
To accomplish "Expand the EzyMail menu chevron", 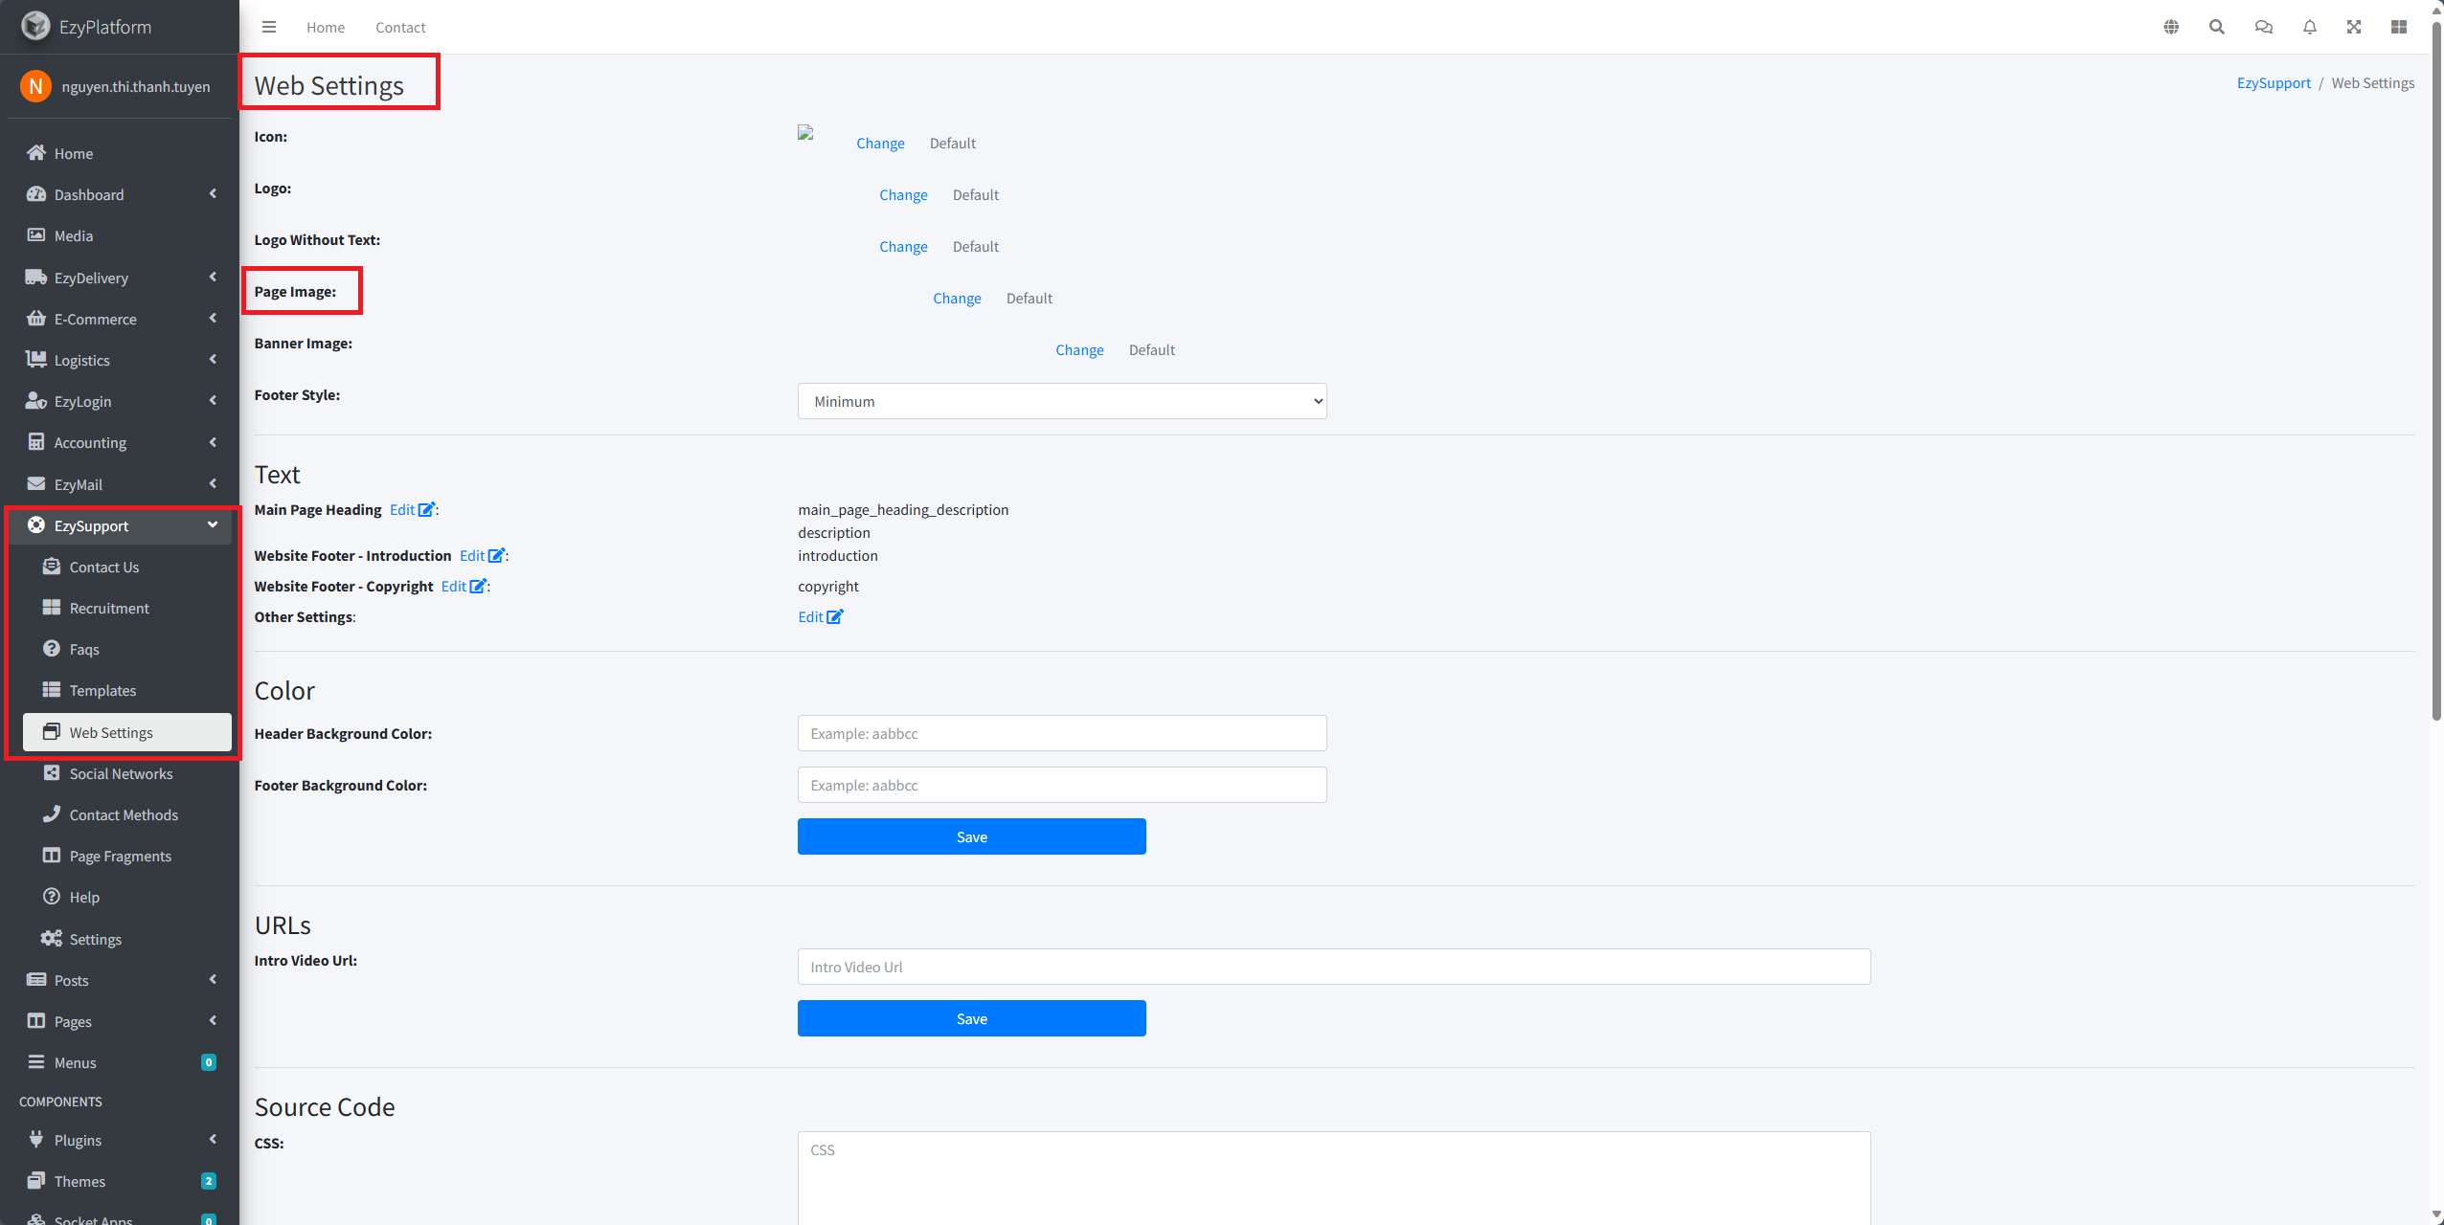I will click(213, 484).
